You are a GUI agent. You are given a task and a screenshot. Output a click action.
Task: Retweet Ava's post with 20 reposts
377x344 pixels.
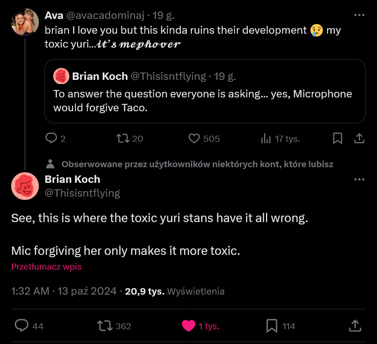122,139
